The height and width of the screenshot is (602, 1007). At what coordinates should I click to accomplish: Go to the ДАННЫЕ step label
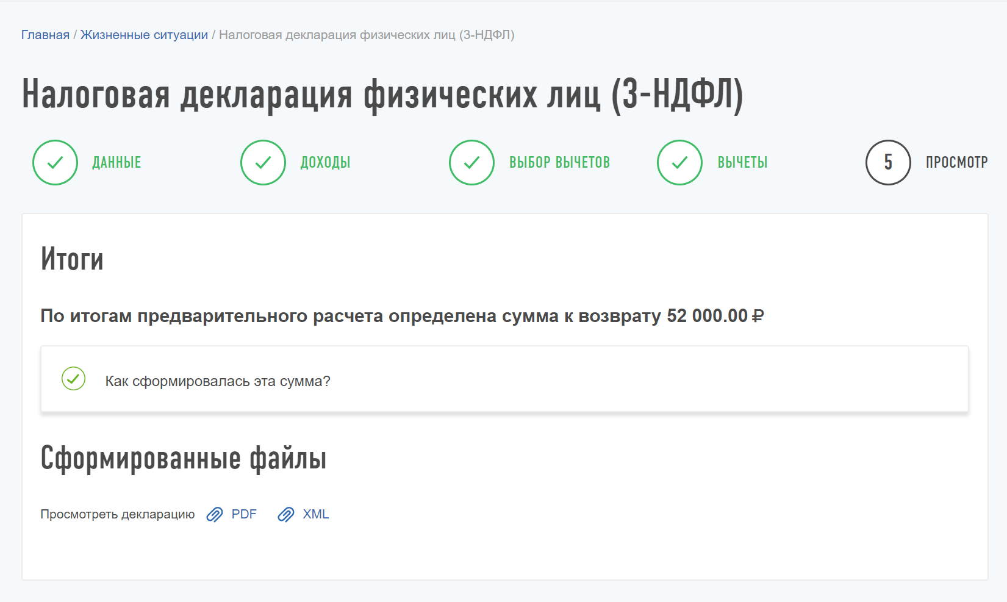[116, 163]
